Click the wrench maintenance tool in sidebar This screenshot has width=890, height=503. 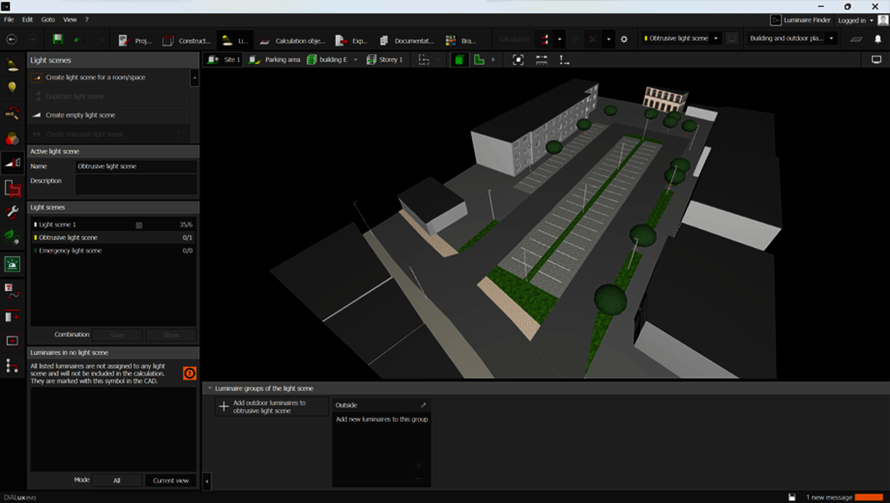point(12,213)
